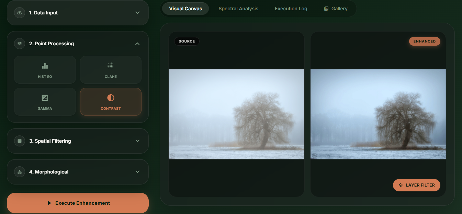Deselect the CONTRAST processing option
Screen dimensions: 462x214
coord(111,102)
